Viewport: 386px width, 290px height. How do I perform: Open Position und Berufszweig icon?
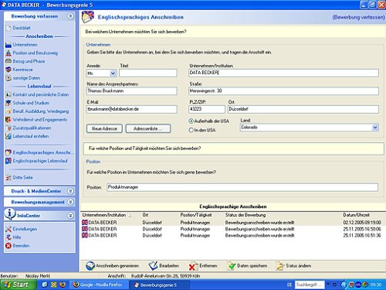point(8,53)
